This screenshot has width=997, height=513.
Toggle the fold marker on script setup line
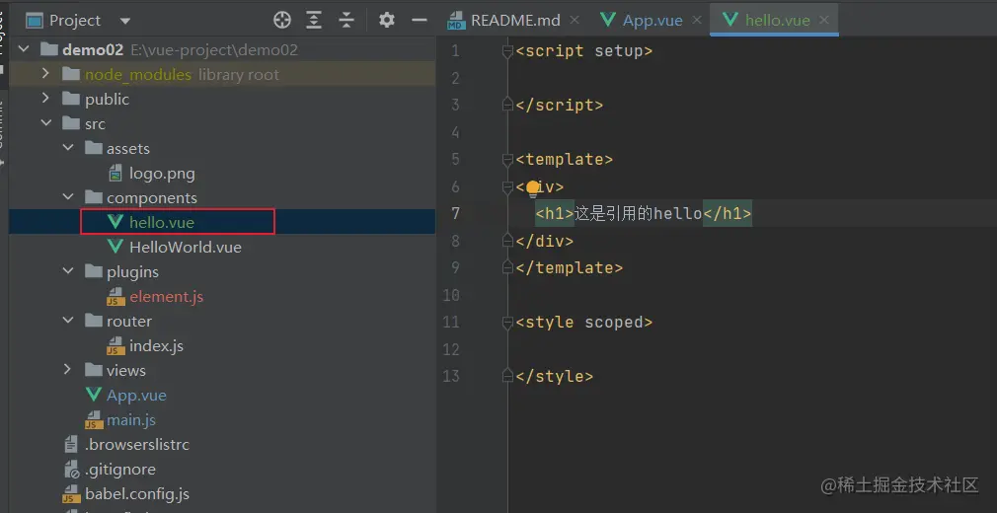pos(507,50)
